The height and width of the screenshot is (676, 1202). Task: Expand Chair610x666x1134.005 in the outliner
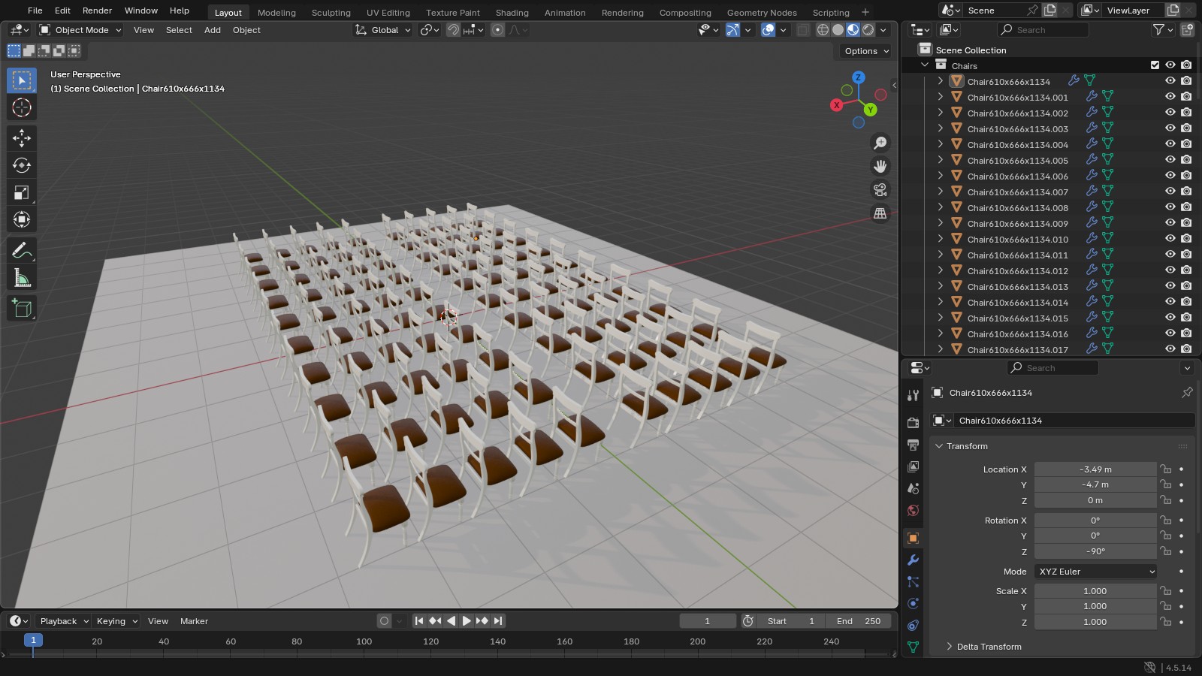(941, 160)
